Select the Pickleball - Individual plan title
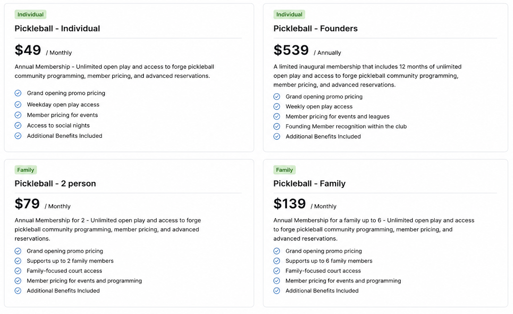Screen dimensions: 513x314 [x=57, y=28]
